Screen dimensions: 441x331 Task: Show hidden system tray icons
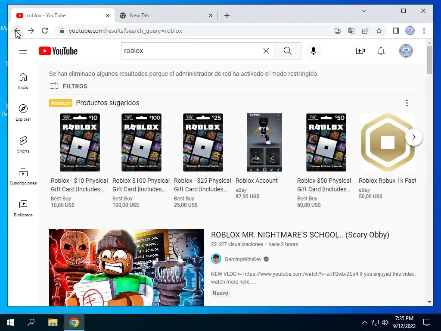point(364,322)
